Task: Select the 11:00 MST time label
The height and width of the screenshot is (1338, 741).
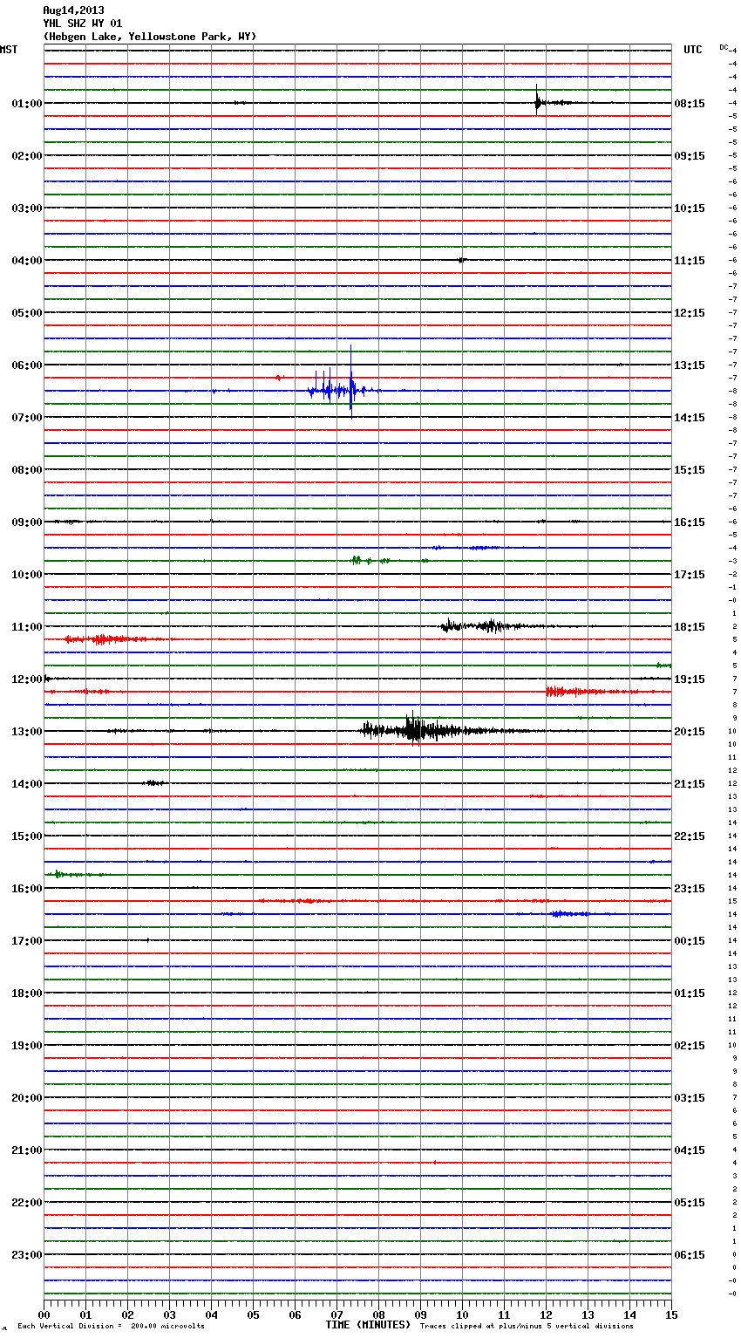Action: point(26,627)
